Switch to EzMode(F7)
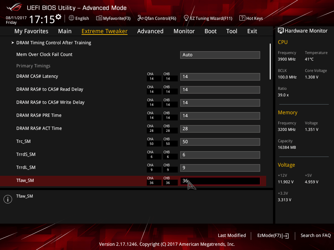Image resolution: width=334 pixels, height=250 pixels. click(269, 236)
